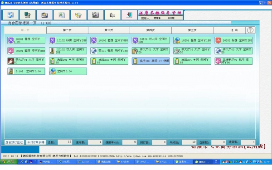This screenshot has height=170, width=272.
Task: Switch to the 第一页 page tab
Action: point(25,30)
